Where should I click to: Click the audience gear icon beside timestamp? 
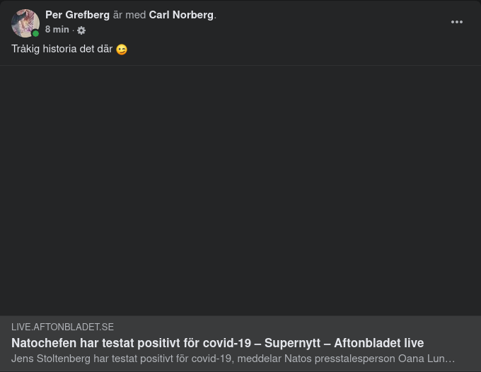click(x=81, y=30)
